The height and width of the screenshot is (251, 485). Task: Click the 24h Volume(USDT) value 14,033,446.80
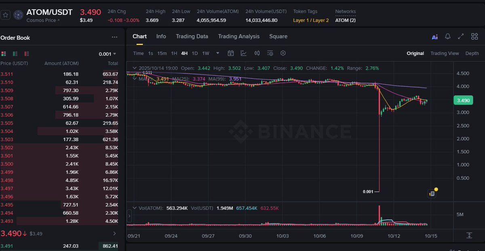(261, 20)
